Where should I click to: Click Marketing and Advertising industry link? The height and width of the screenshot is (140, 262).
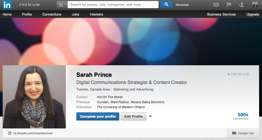point(133,89)
